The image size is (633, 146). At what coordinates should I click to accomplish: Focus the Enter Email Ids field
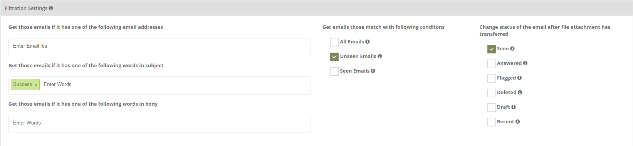[x=160, y=47]
